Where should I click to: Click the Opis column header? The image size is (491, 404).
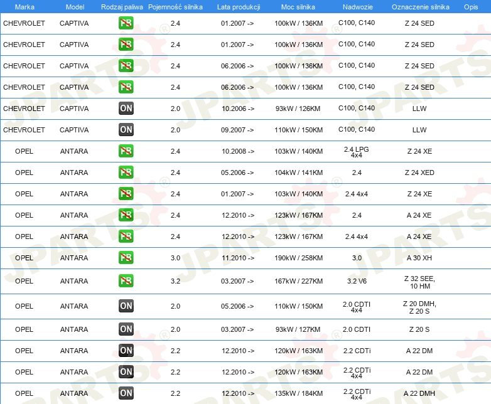click(471, 7)
